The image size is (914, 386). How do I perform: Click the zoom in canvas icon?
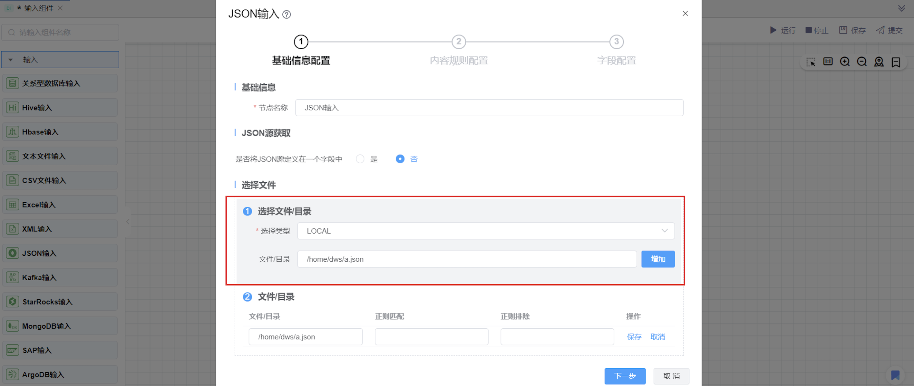[844, 62]
